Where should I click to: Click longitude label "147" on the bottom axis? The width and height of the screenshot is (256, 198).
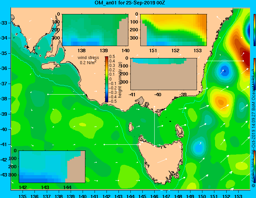166,196
